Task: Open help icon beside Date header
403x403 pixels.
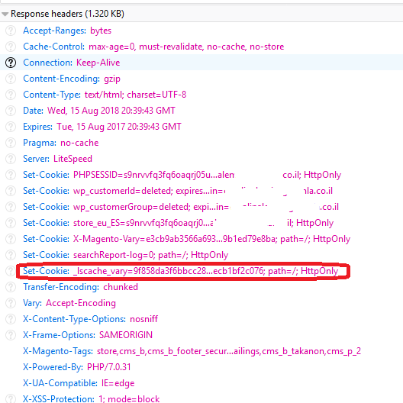Action: tap(11, 111)
